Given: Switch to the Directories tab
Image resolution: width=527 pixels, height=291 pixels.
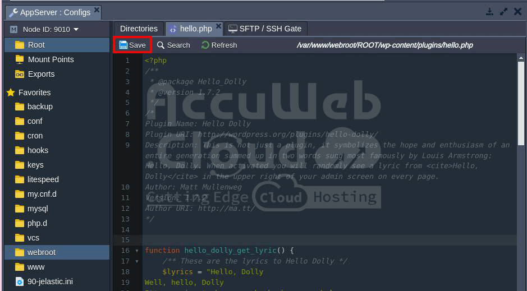Looking at the screenshot, I should click(x=139, y=29).
